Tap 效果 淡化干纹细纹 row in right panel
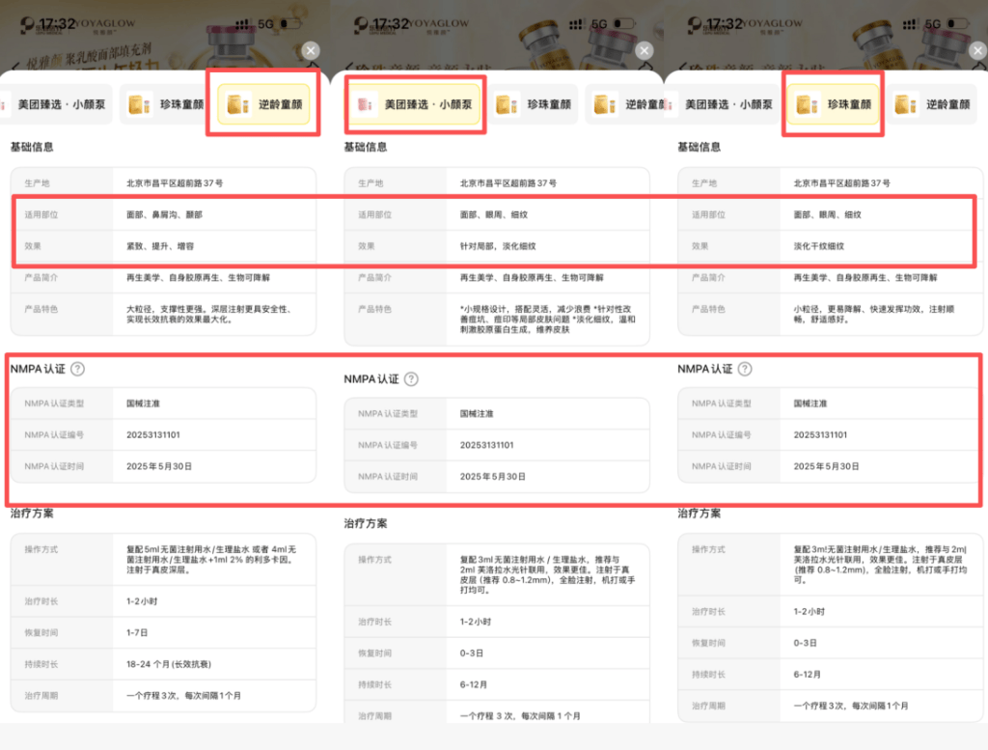The width and height of the screenshot is (988, 750). coord(830,246)
